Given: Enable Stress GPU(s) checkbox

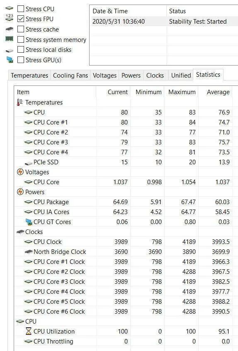Looking at the screenshot, I should tap(21, 60).
